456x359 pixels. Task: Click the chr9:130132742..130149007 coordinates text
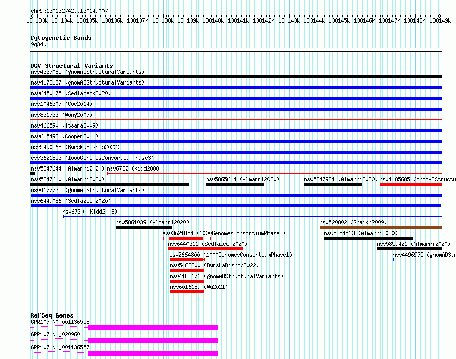[69, 11]
